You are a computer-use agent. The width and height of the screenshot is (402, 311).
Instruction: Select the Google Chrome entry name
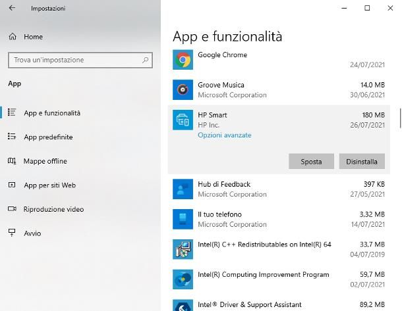pos(222,55)
